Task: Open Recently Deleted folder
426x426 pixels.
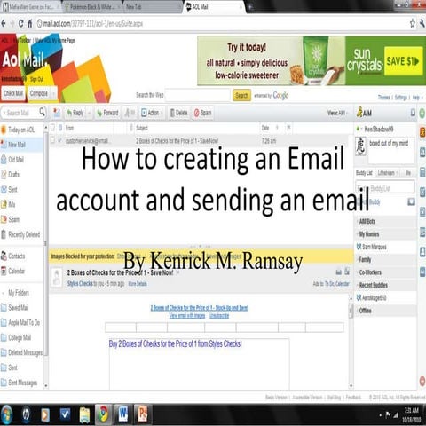Action: click(21, 234)
